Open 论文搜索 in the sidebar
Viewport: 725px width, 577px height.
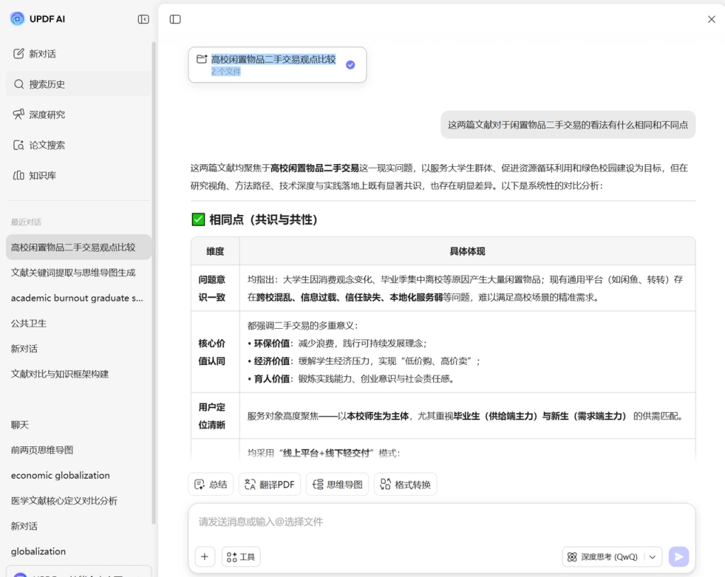click(x=79, y=145)
